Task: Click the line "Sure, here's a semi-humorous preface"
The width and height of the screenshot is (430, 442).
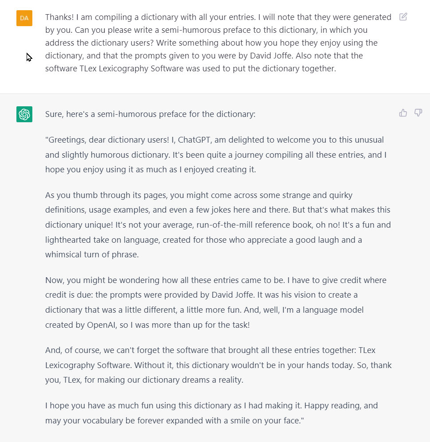Action: (150, 114)
